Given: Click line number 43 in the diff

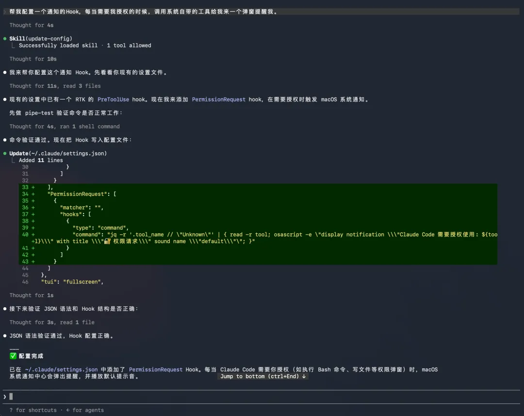Looking at the screenshot, I should tap(25, 262).
